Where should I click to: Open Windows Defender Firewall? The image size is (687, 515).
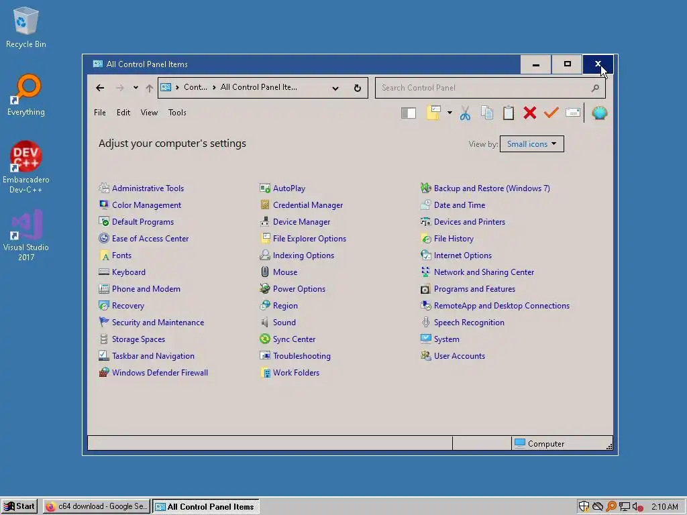coord(160,373)
